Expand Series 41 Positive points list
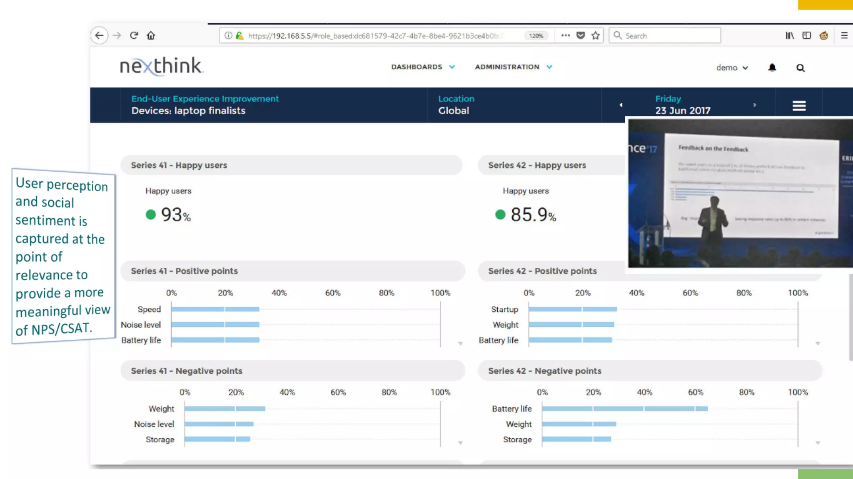This screenshot has height=479, width=853. click(x=460, y=343)
